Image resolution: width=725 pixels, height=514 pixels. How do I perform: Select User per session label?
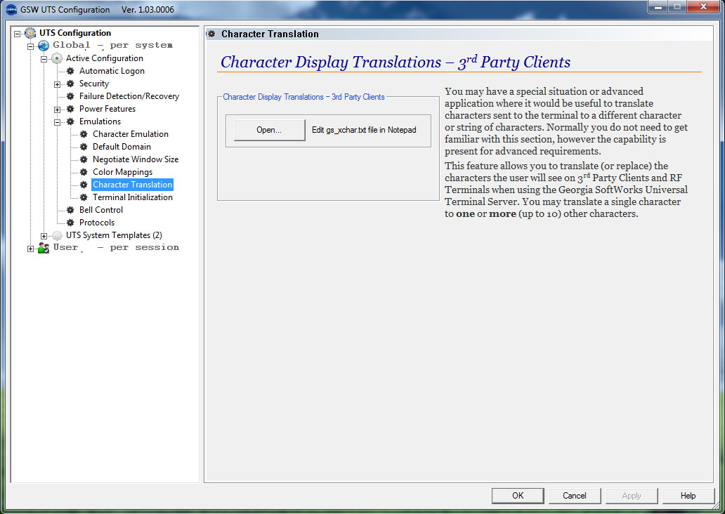[x=116, y=248]
